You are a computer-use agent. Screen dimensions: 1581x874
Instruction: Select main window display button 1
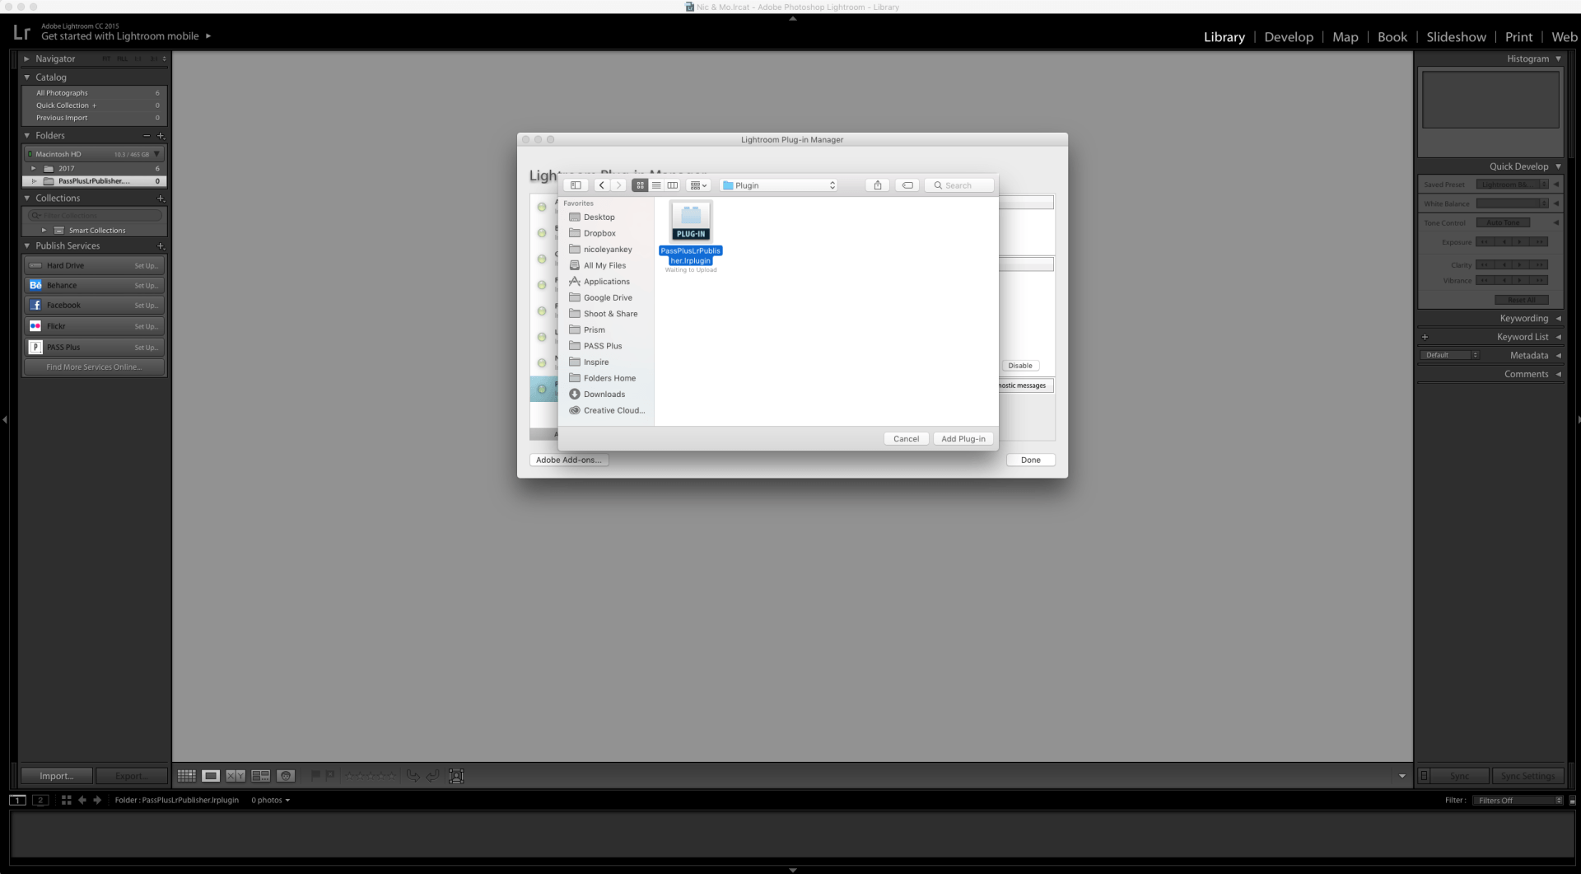17,800
